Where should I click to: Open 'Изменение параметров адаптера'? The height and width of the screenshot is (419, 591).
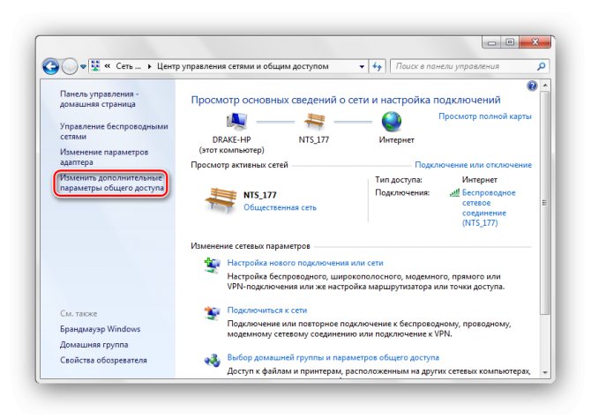[x=104, y=157]
